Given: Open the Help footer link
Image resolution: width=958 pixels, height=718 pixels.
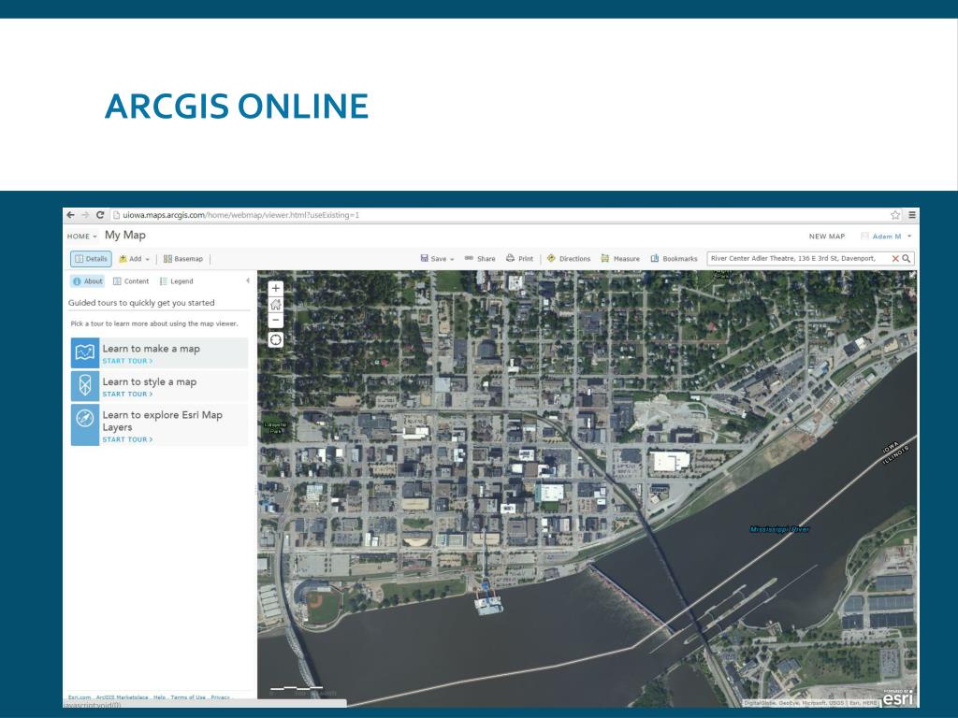Looking at the screenshot, I should tap(159, 697).
